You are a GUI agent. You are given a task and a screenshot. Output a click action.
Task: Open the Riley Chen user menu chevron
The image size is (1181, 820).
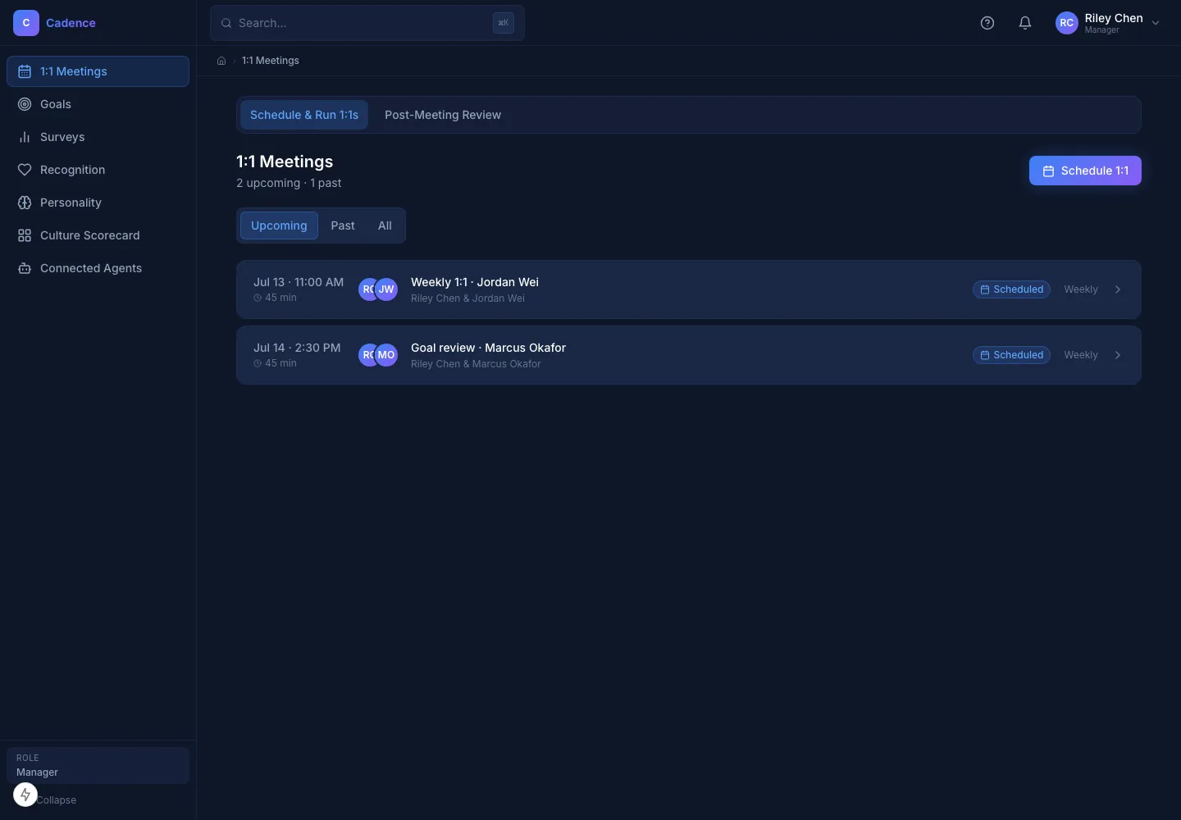pos(1156,23)
